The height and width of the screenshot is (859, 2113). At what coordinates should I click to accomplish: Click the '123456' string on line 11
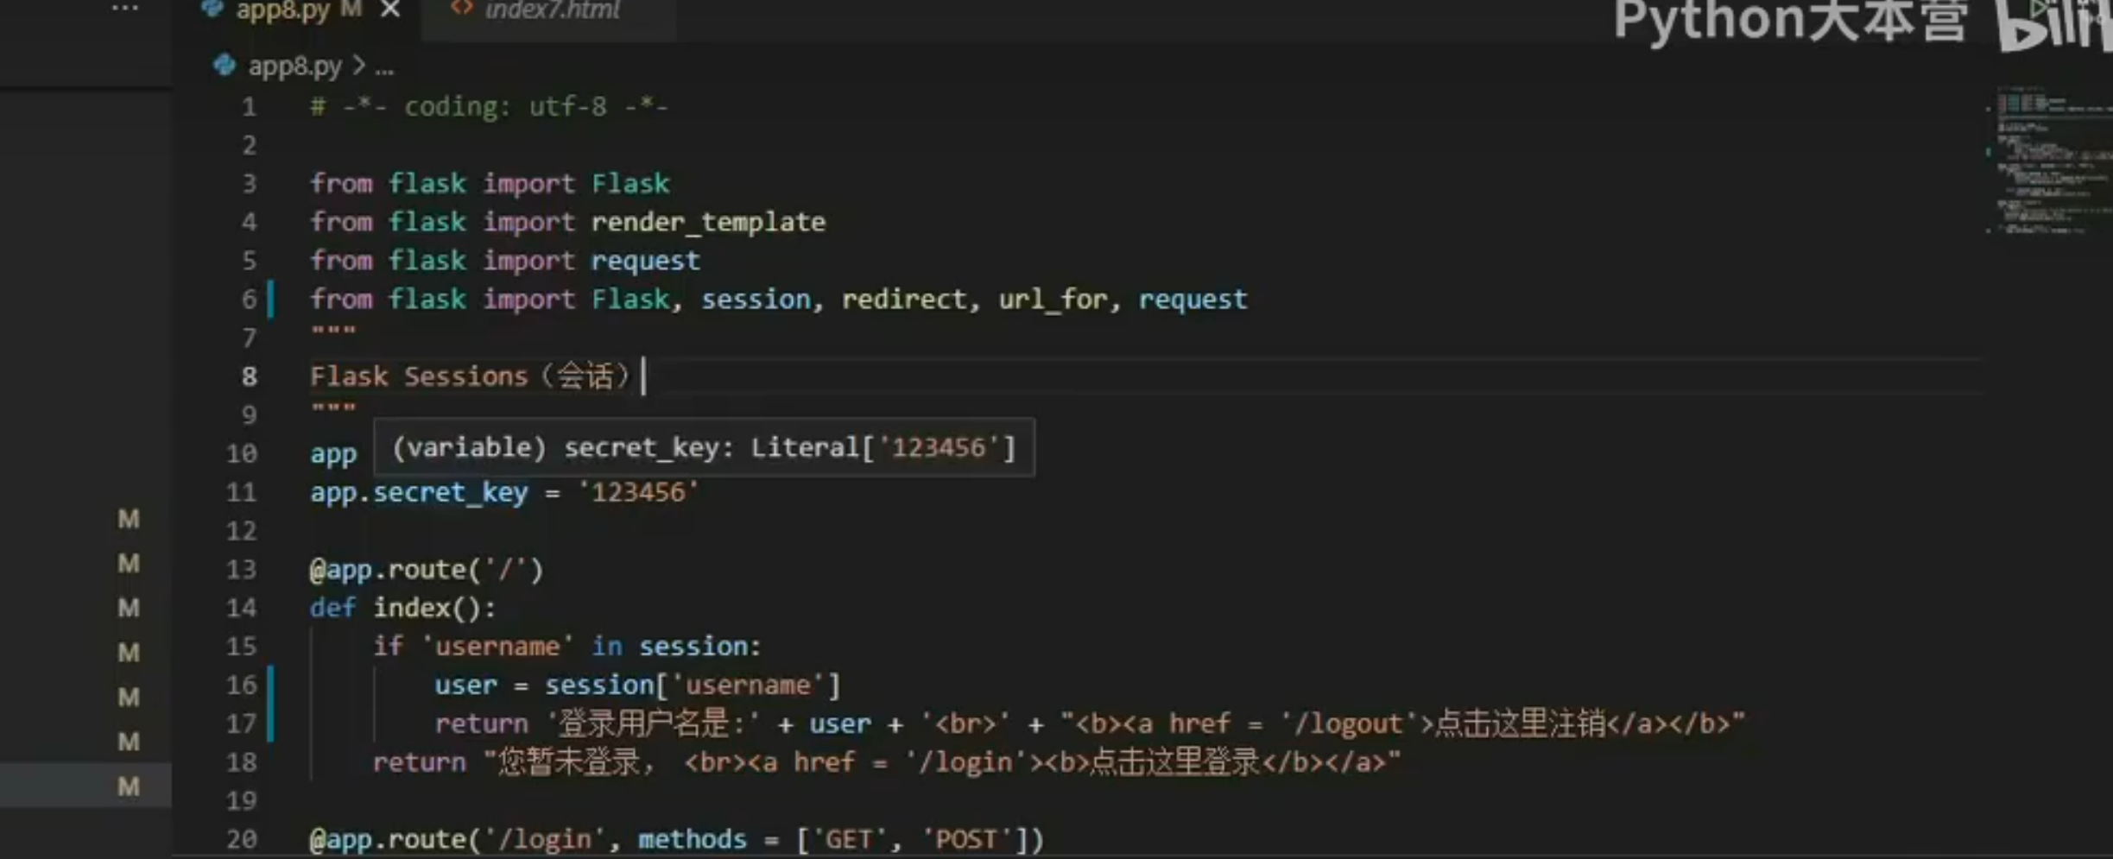(x=638, y=493)
